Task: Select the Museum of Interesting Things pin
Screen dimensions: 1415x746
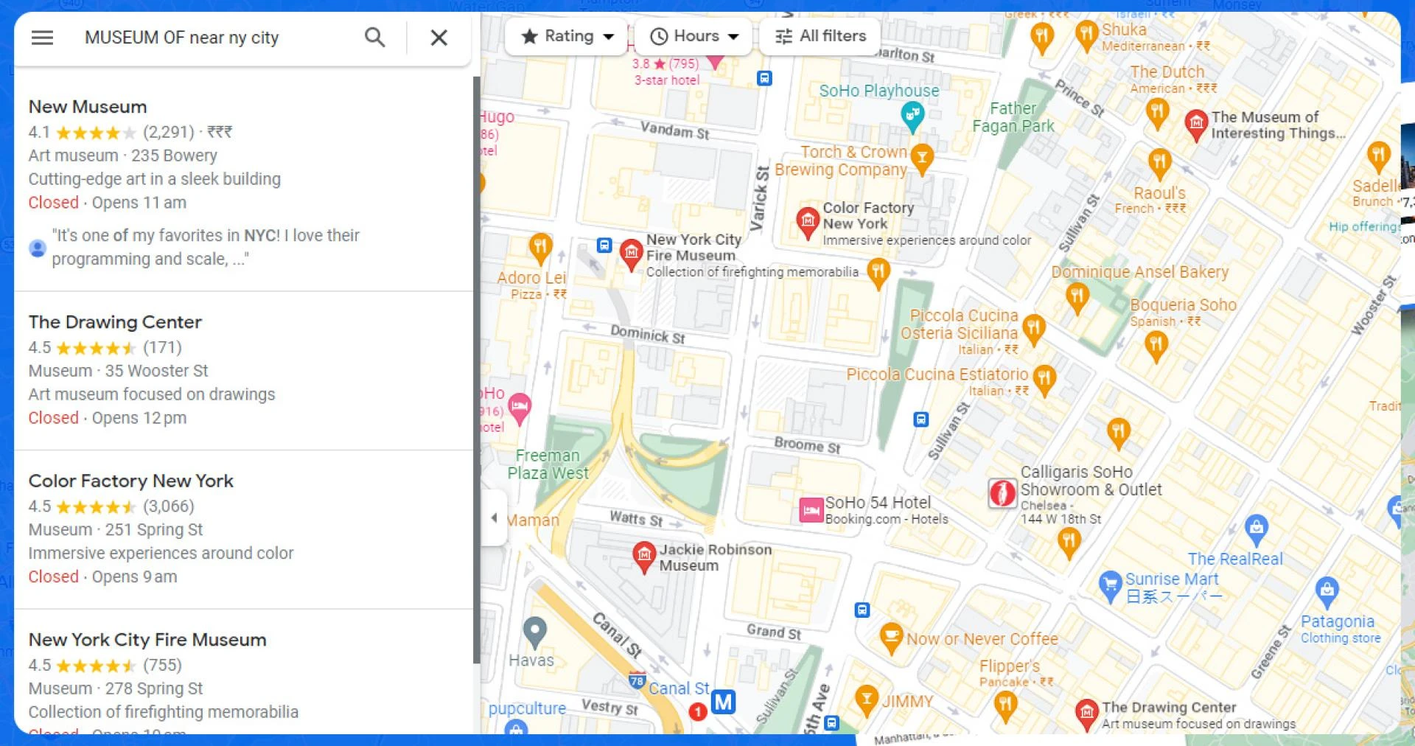Action: tap(1195, 123)
